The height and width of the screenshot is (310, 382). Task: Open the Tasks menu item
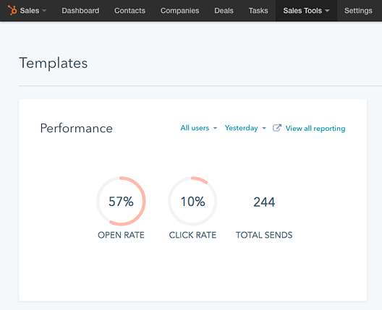click(258, 11)
